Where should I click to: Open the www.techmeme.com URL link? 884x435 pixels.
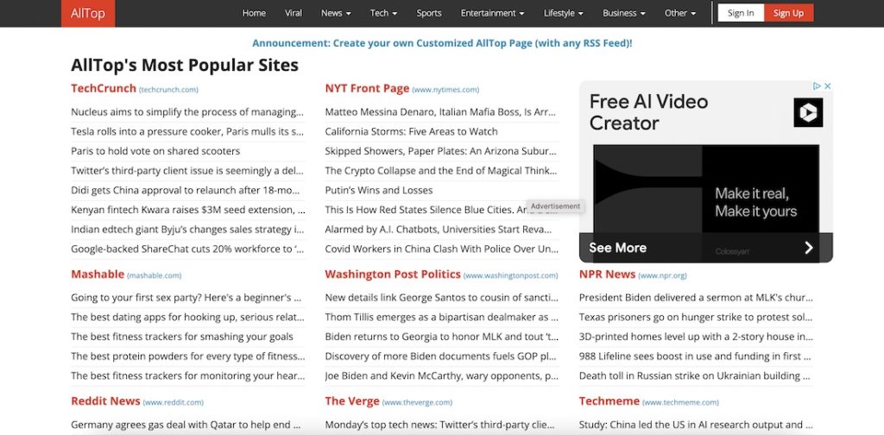pyautogui.click(x=681, y=402)
